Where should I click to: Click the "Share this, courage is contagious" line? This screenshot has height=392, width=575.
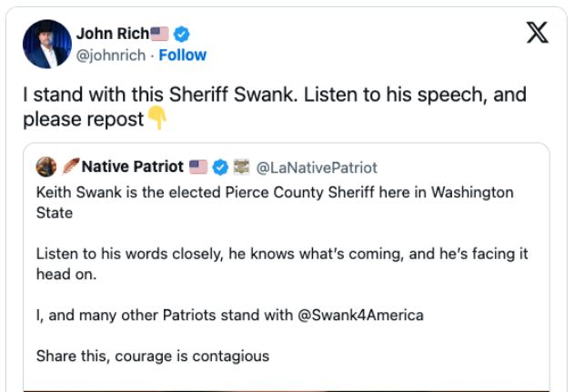point(153,356)
